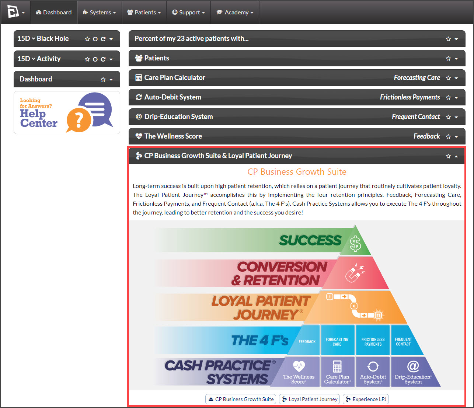Refresh the 15D Black Hole panel

pyautogui.click(x=103, y=39)
